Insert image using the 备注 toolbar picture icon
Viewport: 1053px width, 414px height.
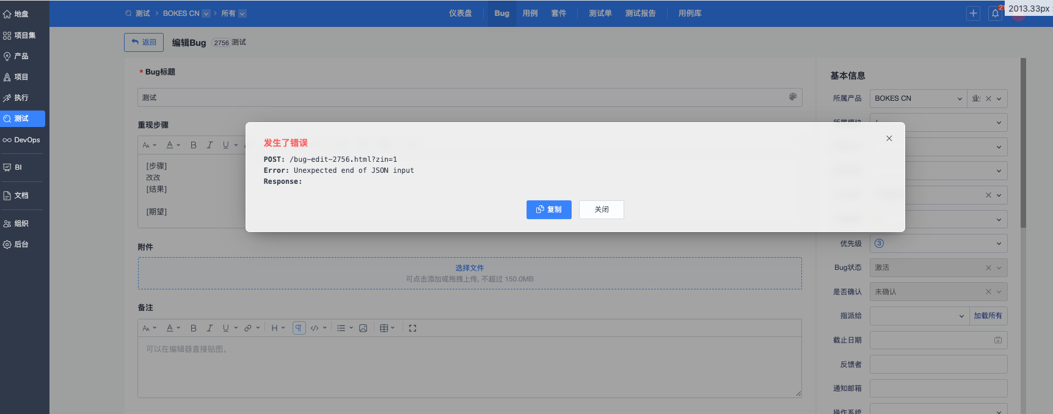[363, 328]
